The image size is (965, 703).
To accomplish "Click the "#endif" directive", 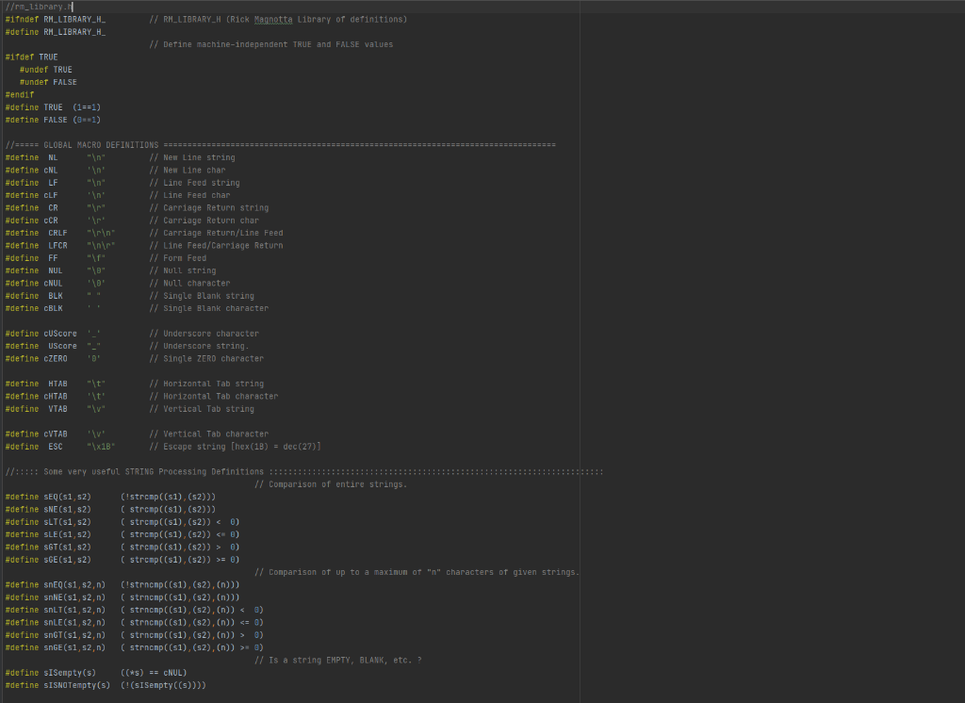I will coord(20,95).
